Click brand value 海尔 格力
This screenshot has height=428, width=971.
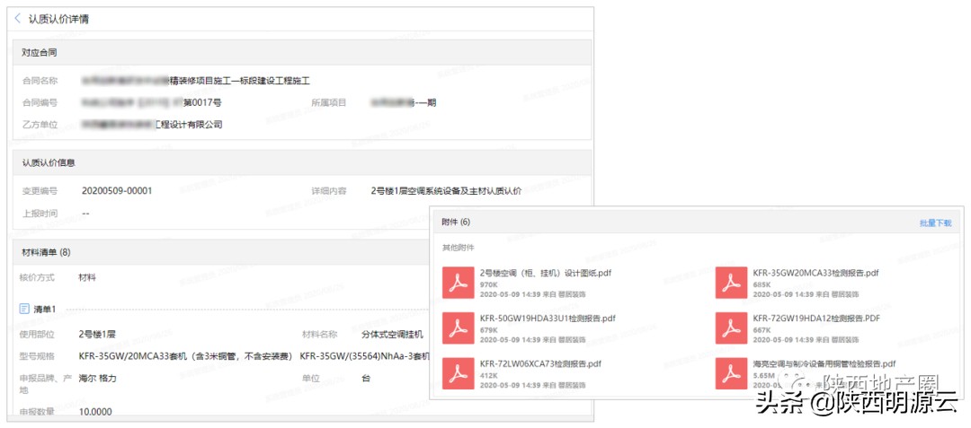click(x=97, y=378)
